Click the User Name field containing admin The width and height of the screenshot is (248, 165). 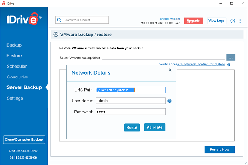coord(130,101)
